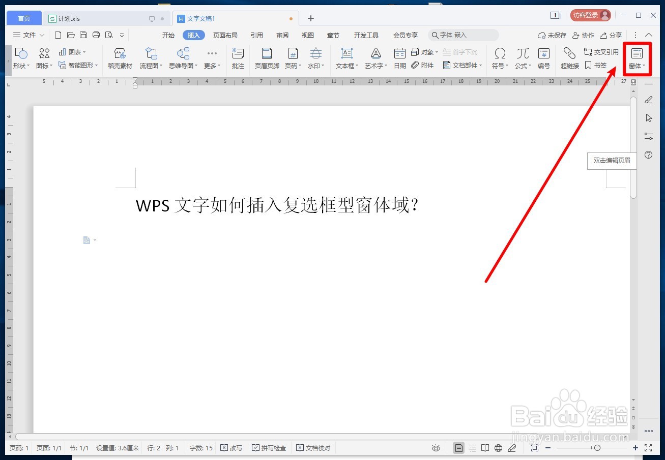Click the Open folder icon in quick toolbar
The image size is (665, 460).
pyautogui.click(x=71, y=35)
